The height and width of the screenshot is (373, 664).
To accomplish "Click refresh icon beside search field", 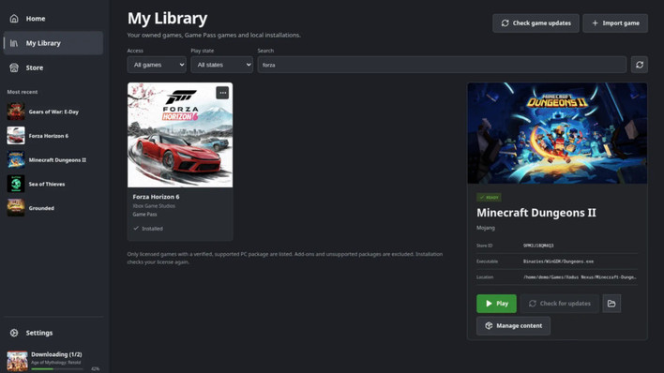I will (640, 65).
